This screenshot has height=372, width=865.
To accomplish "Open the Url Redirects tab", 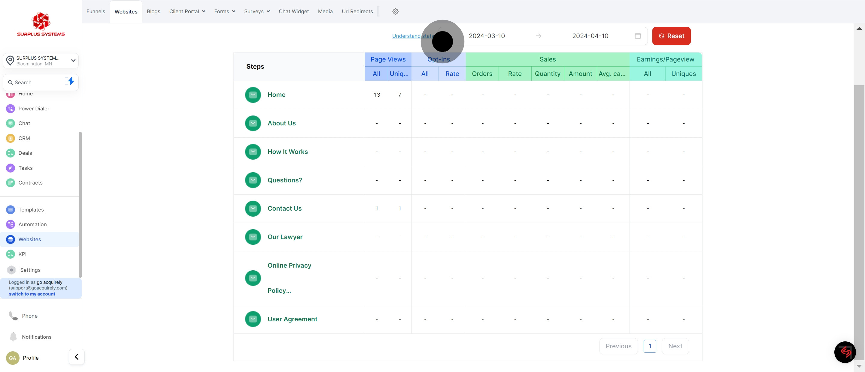I will click(x=357, y=11).
